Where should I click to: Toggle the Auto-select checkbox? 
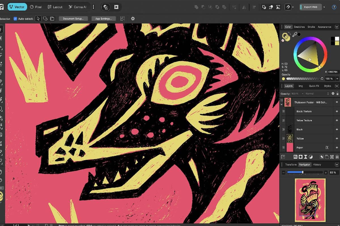[x=15, y=19]
